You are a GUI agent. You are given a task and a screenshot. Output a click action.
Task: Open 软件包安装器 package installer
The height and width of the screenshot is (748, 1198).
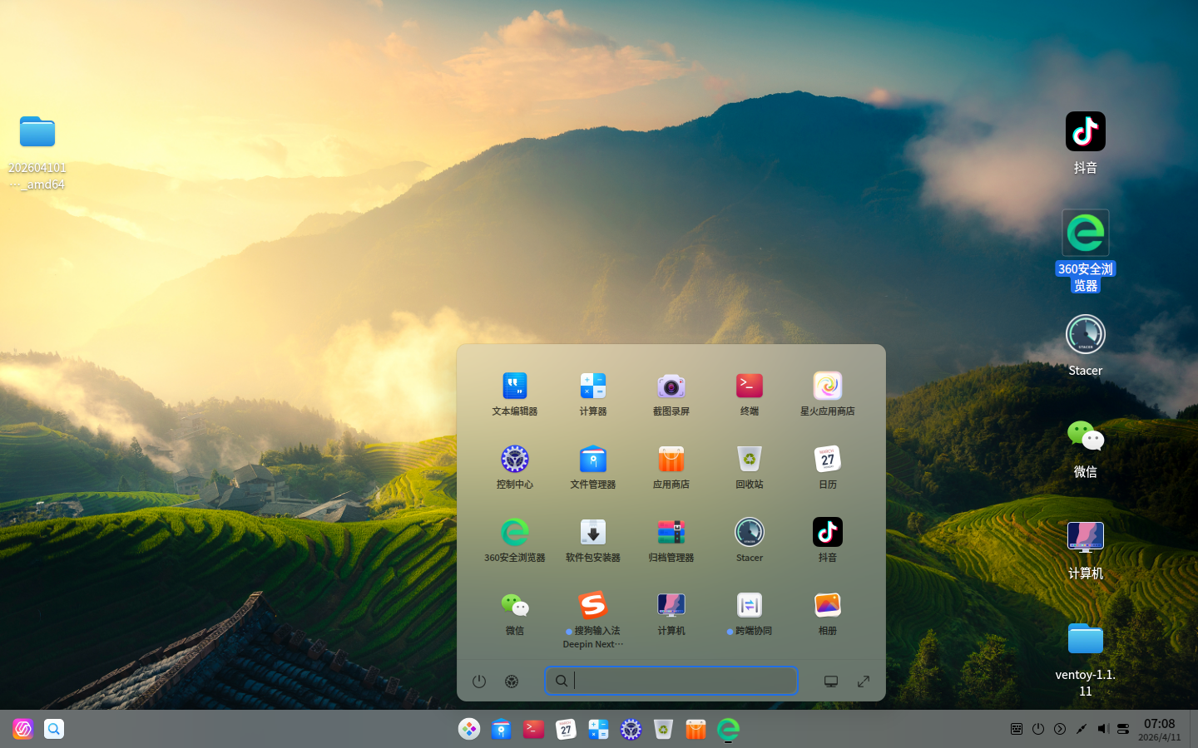(592, 533)
